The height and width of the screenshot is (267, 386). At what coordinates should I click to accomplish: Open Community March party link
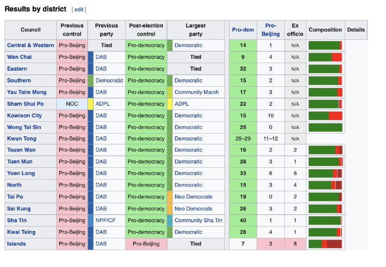coord(196,92)
